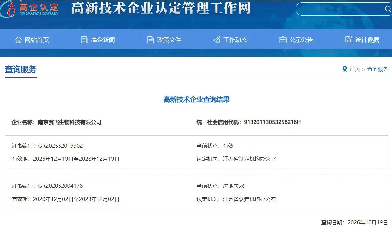Image resolution: width=392 pixels, height=234 pixels.
Task: Select certificate number GR202032004178
Action: click(x=60, y=186)
